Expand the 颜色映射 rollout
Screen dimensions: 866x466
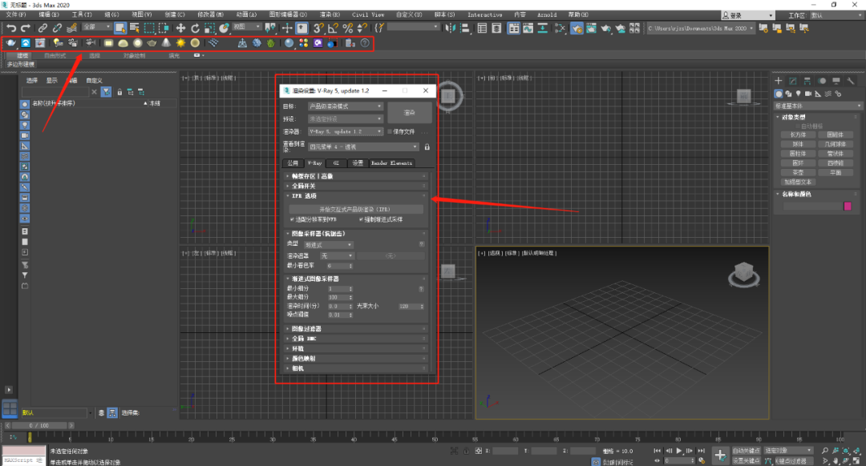356,359
